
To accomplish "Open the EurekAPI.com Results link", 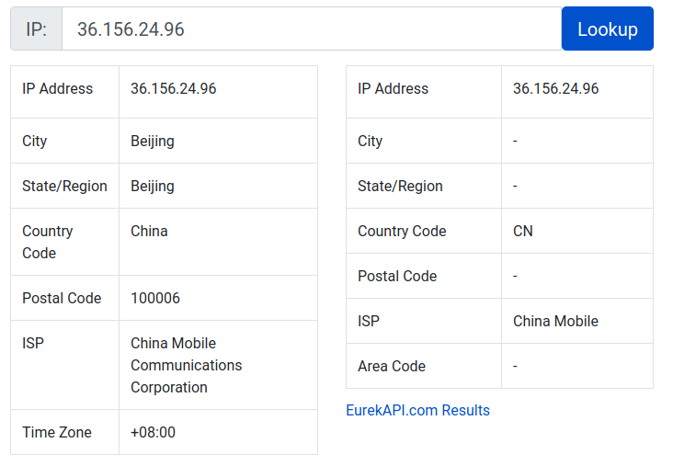I will tap(417, 411).
